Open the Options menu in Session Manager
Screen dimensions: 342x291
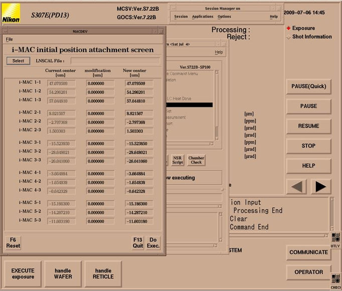pyautogui.click(x=224, y=17)
